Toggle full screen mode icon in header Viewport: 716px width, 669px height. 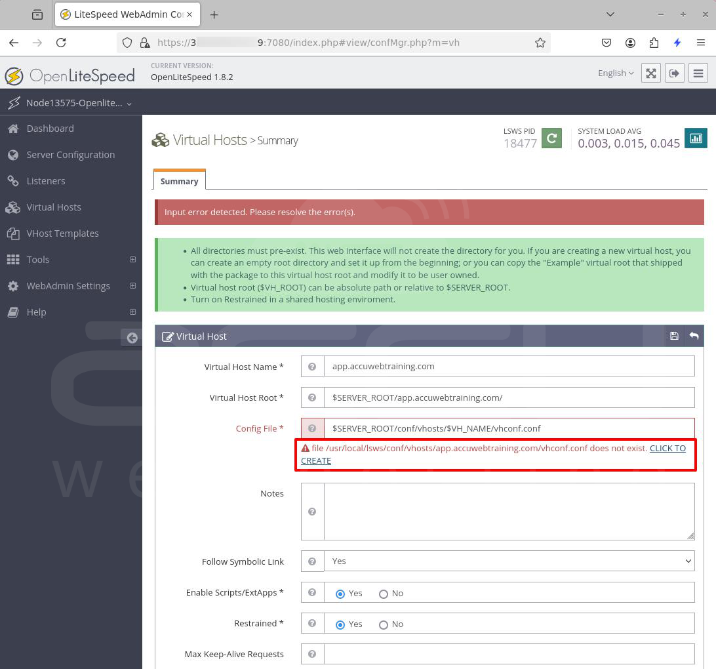coord(650,73)
